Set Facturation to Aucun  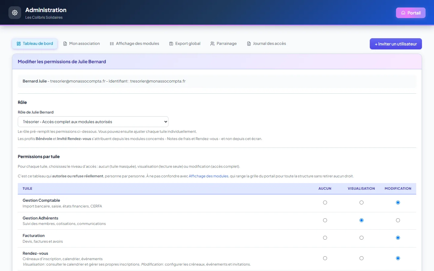click(x=325, y=238)
